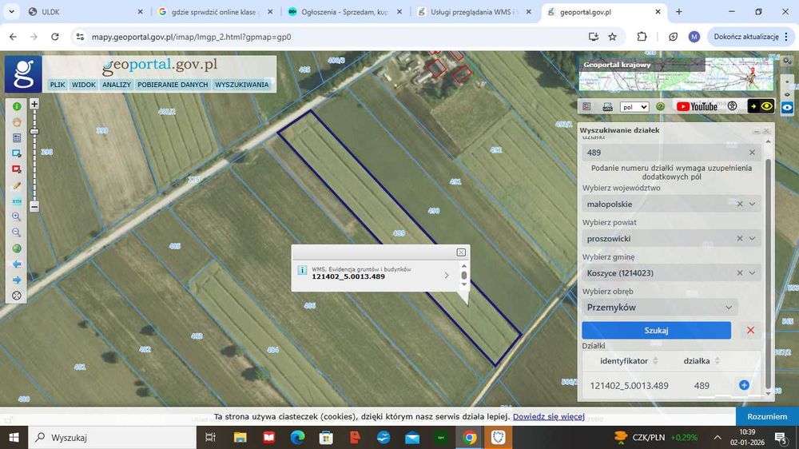Open map settings gears icon
Image resolution: width=799 pixels, height=449 pixels.
(x=787, y=62)
